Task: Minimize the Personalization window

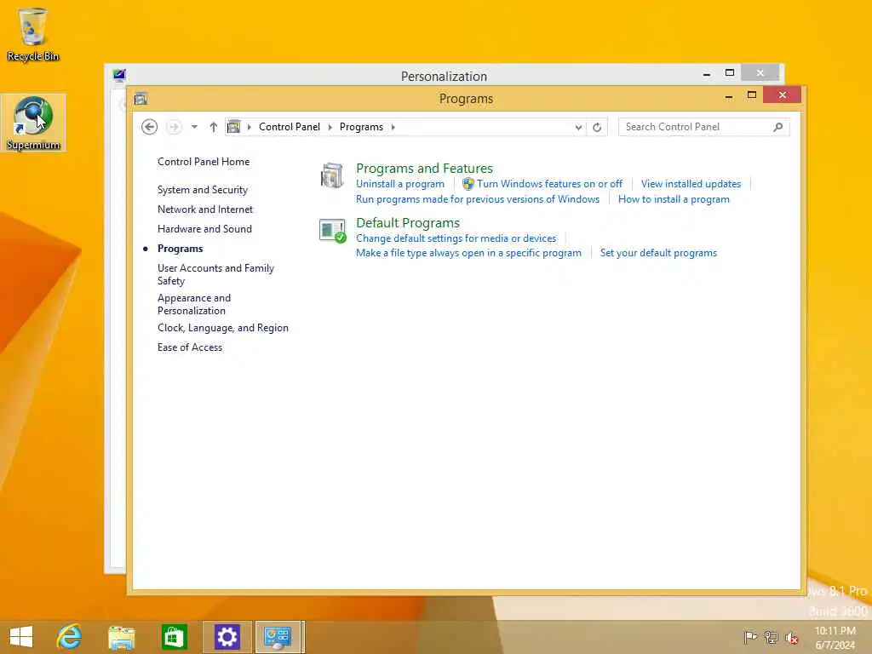Action: 706,73
